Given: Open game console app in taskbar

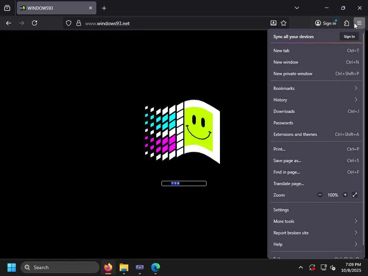Looking at the screenshot, I should pos(140,267).
